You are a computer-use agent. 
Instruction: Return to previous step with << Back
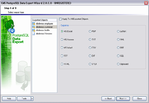[x=108, y=99]
